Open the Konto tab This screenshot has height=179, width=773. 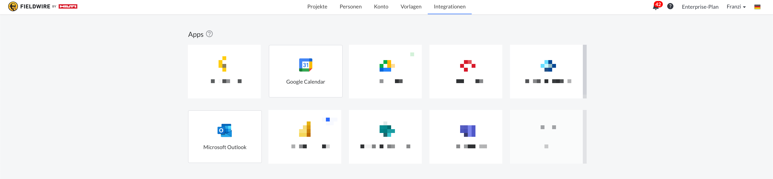coord(381,7)
